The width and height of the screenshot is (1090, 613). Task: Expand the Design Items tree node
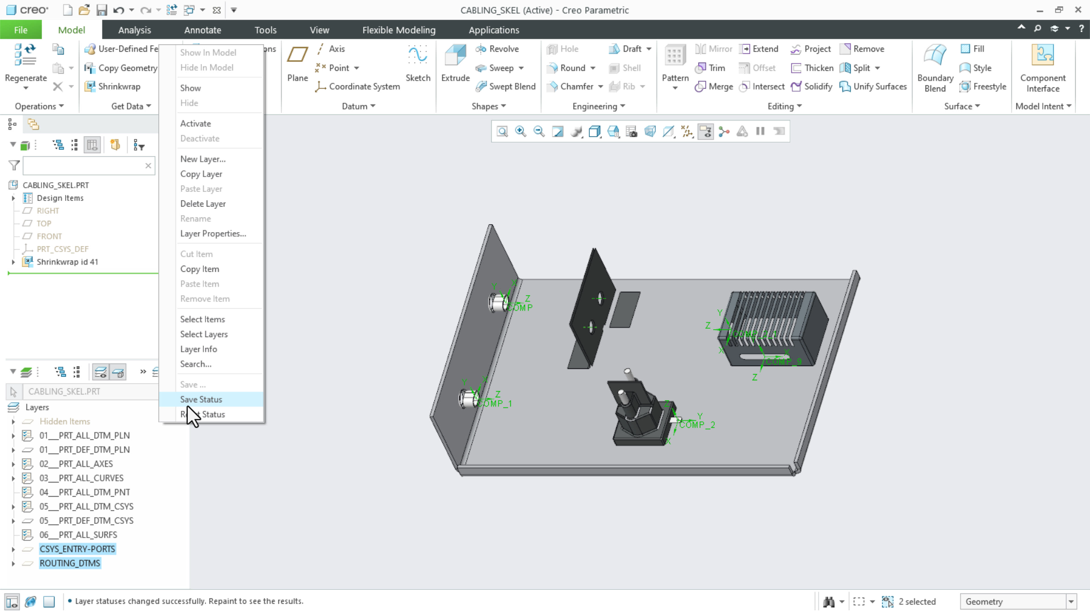pos(13,198)
